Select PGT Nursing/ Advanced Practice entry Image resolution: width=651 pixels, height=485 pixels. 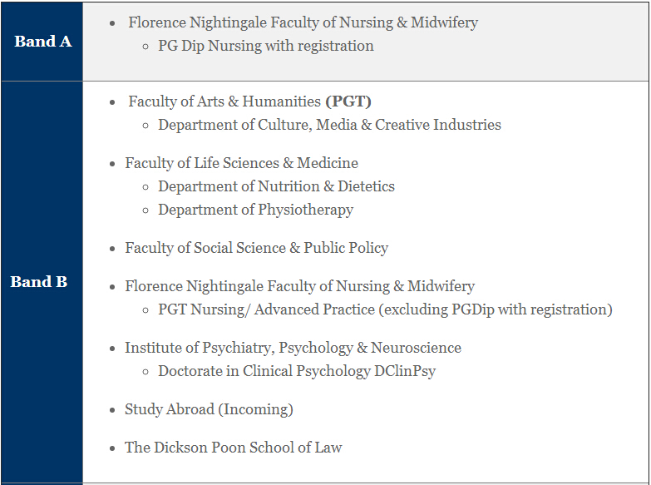[x=385, y=309]
